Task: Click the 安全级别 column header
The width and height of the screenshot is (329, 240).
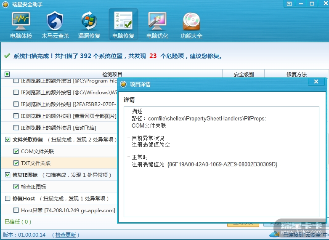Action: point(244,74)
